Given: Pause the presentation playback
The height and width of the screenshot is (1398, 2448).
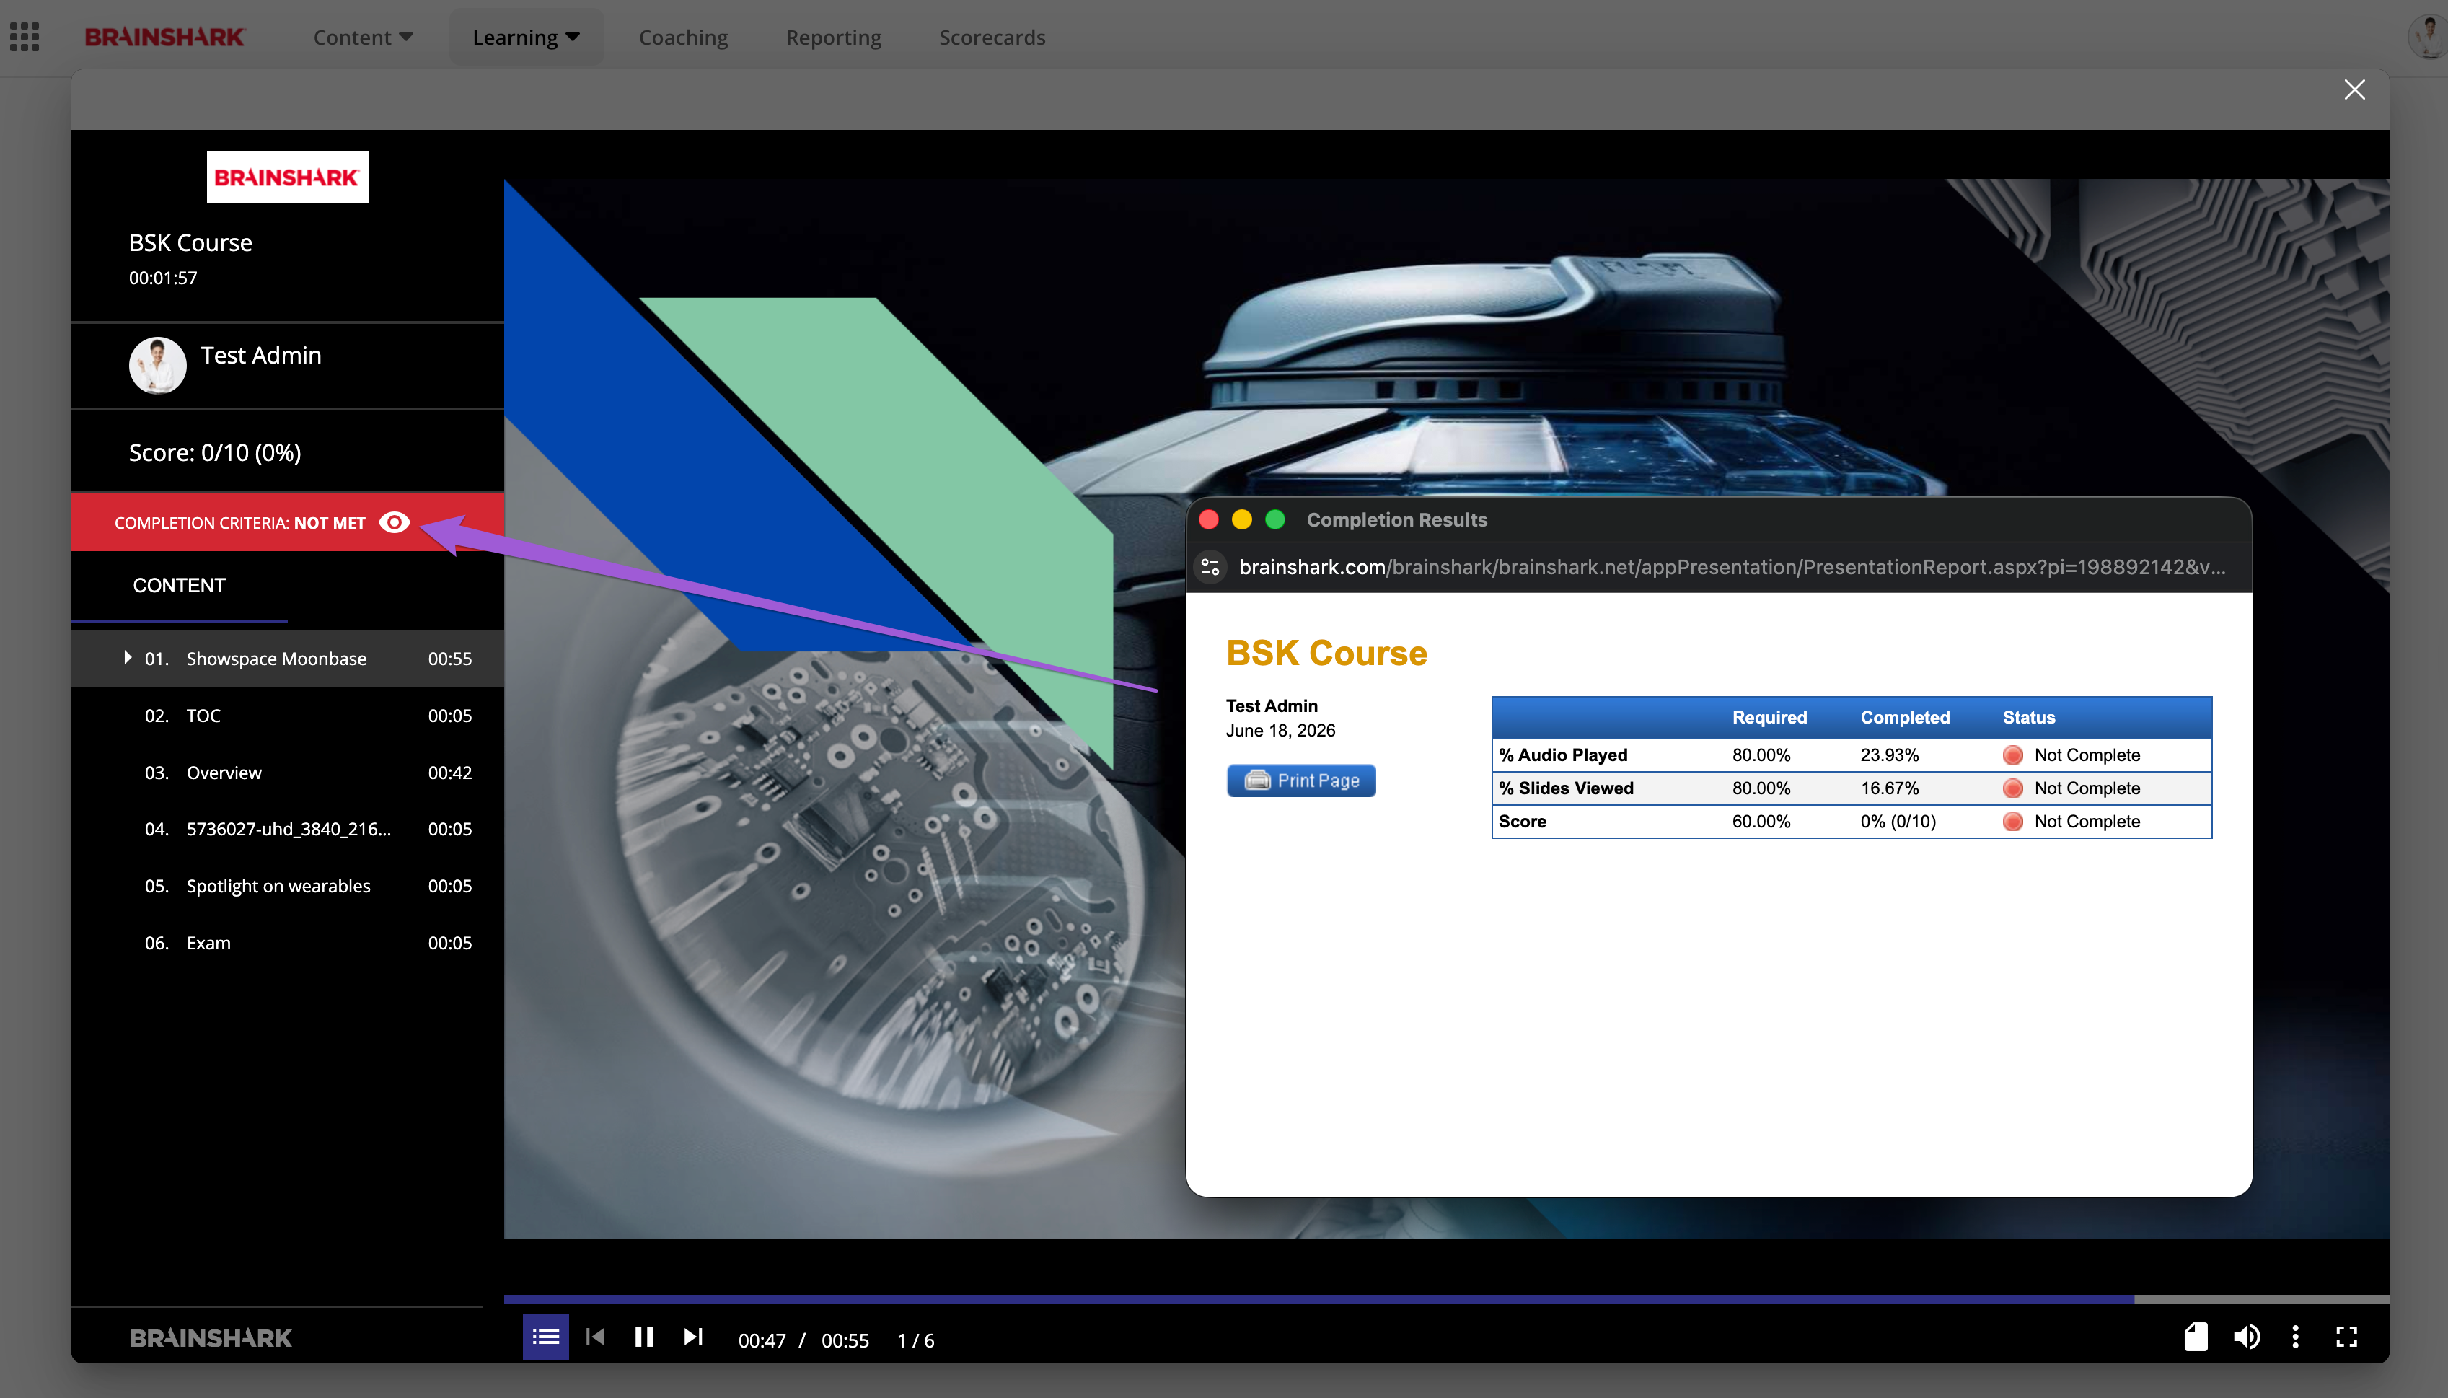Looking at the screenshot, I should pyautogui.click(x=644, y=1337).
